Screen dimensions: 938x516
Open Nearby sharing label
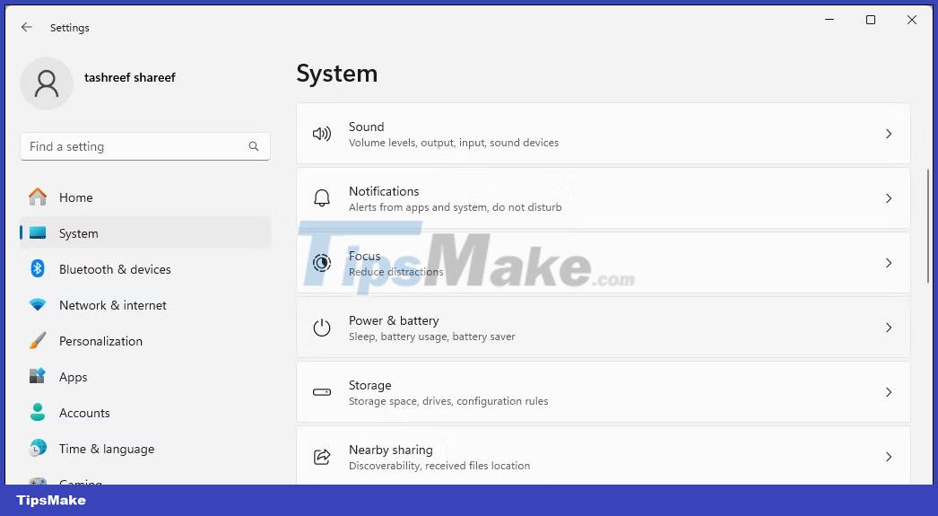[391, 450]
